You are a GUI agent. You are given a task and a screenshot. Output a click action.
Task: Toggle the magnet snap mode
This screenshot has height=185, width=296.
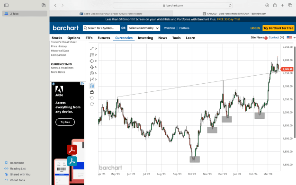(92, 86)
